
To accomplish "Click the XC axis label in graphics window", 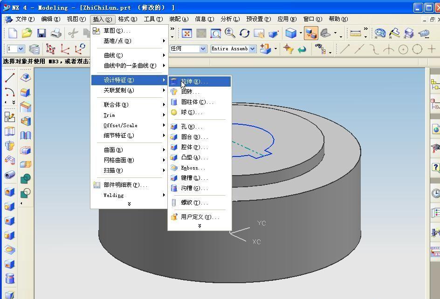I will pyautogui.click(x=256, y=242).
